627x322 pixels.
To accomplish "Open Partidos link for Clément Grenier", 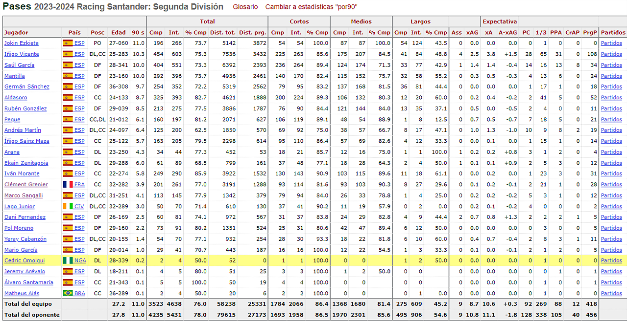I will [x=611, y=184].
